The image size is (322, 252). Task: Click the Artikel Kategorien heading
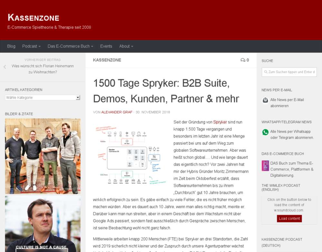(24, 90)
